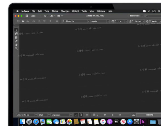This screenshot has width=161, height=126.
Task: Open Music app from the Dock
Action: 103,122
